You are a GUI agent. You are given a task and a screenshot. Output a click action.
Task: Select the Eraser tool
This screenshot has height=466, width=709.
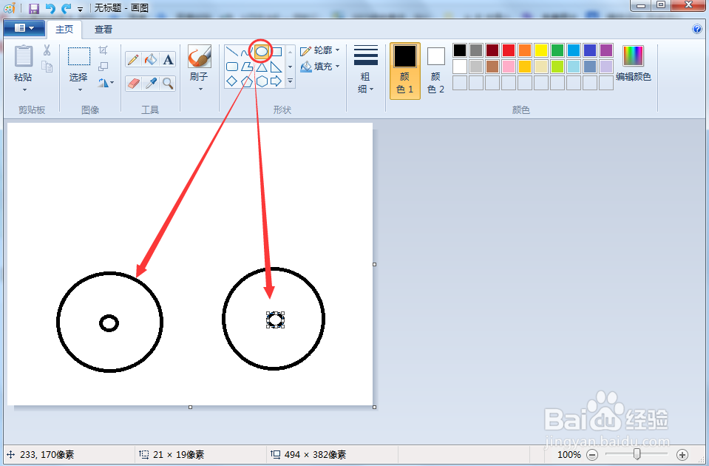132,82
